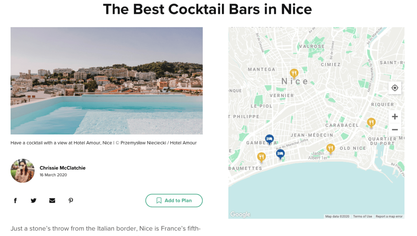Viewport: 417px width, 236px height.
Task: Share the article on Facebook
Action: [x=15, y=200]
